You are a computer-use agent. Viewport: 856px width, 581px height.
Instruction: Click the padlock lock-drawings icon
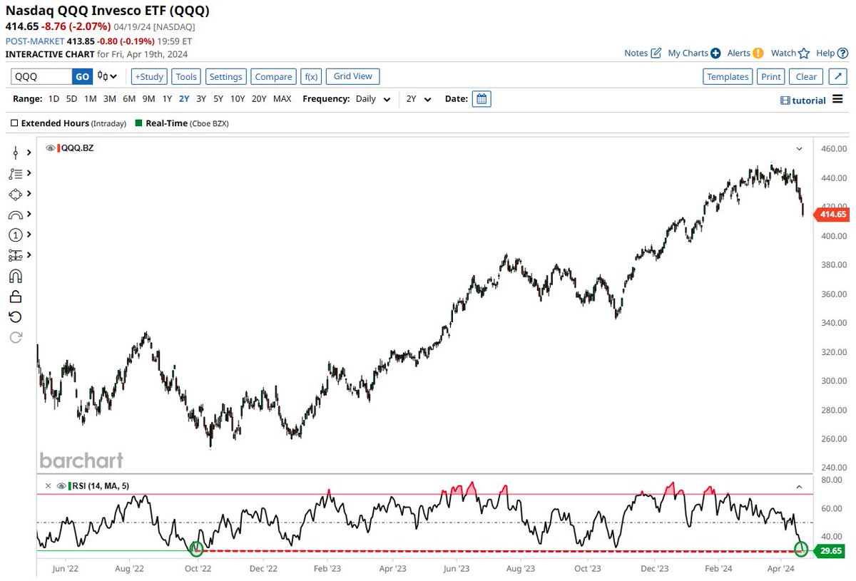[x=16, y=297]
